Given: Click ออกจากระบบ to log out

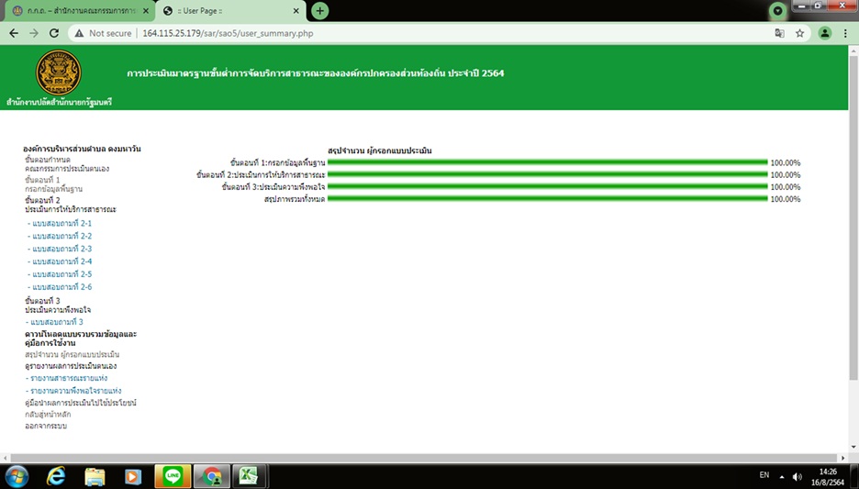Looking at the screenshot, I should 46,426.
